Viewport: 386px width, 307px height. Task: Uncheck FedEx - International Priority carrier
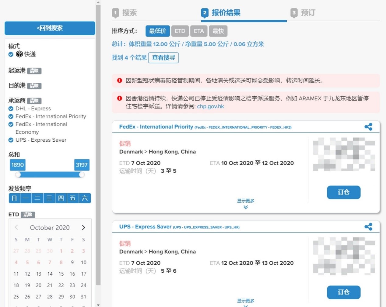(x=11, y=116)
